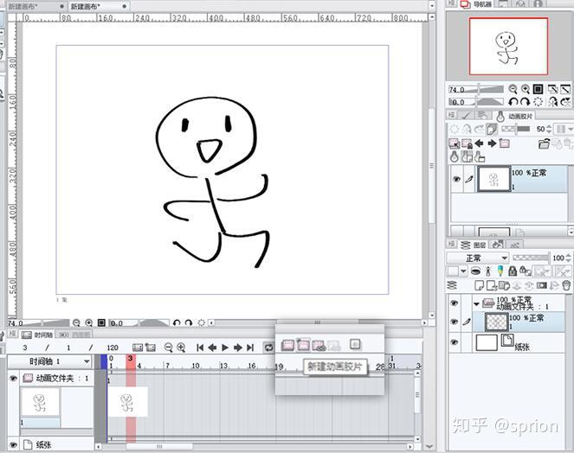Hide the 动画文件夹 track in timeline

coord(13,378)
